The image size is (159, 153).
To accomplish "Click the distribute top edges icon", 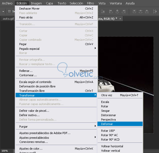I will [x=134, y=11].
